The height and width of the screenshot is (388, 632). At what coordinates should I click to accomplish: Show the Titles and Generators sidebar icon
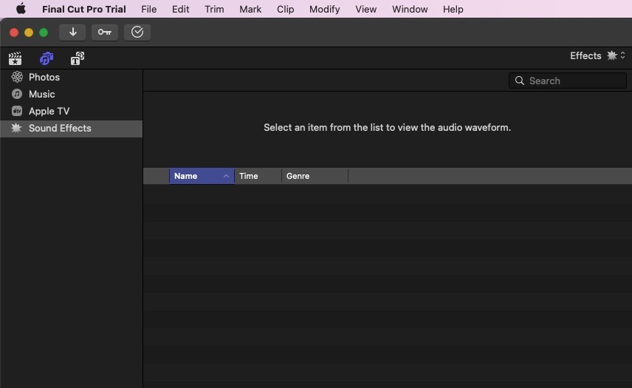coord(78,58)
